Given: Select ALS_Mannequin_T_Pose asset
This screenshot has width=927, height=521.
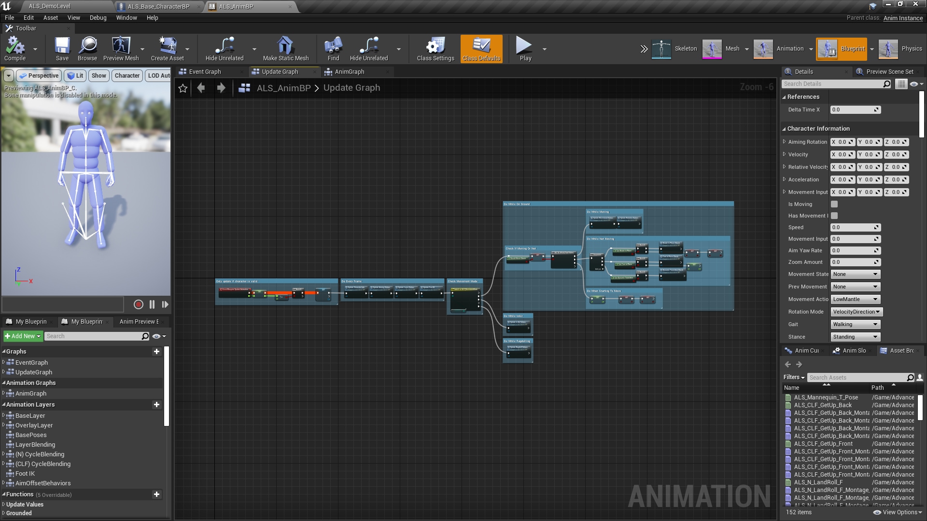Looking at the screenshot, I should (x=826, y=398).
